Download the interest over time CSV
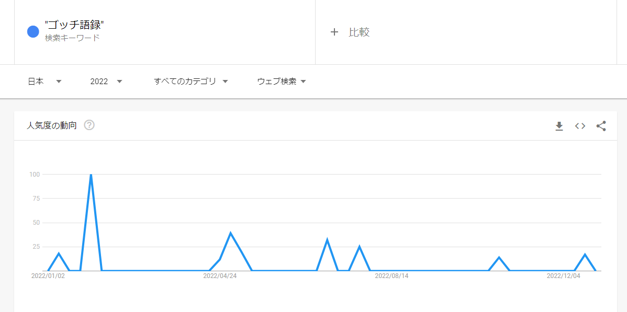The image size is (627, 312). point(559,126)
